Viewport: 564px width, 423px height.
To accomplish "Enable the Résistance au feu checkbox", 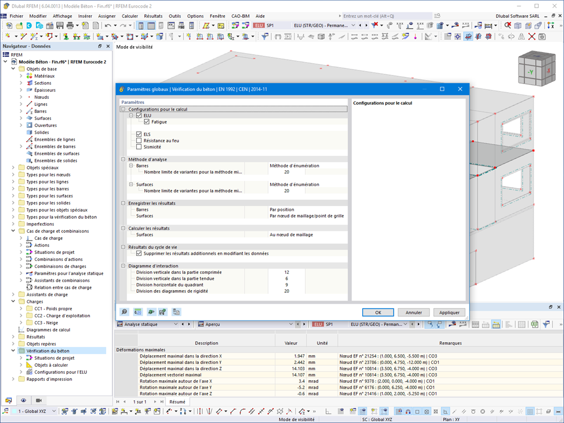I will pos(139,140).
